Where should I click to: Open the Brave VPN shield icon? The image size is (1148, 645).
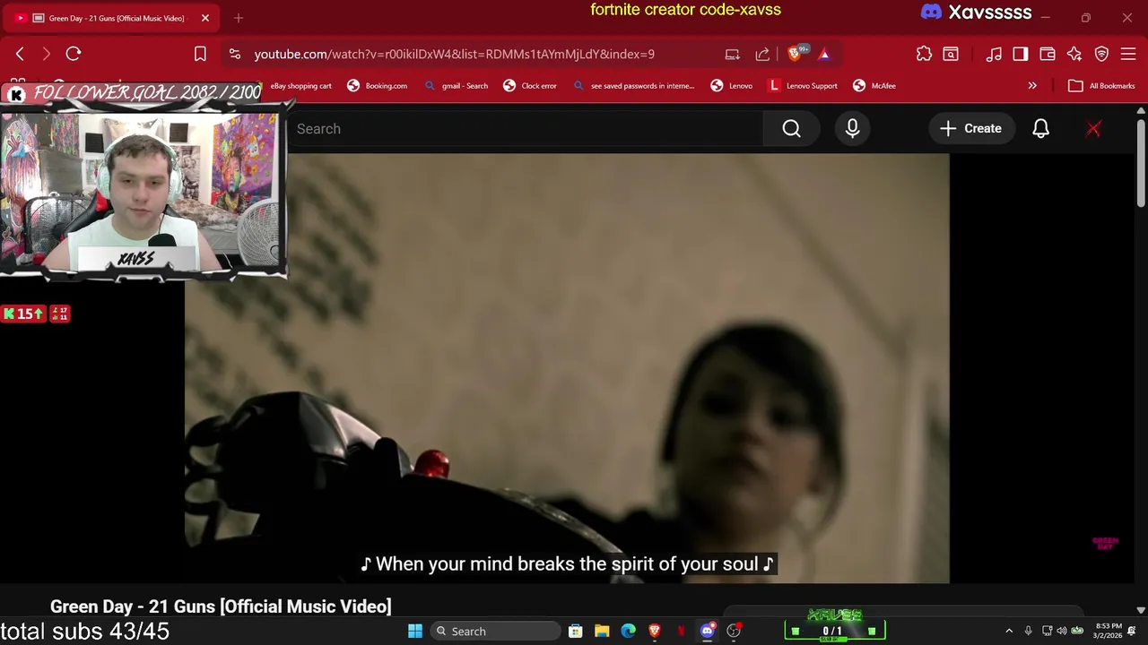pyautogui.click(x=1101, y=54)
